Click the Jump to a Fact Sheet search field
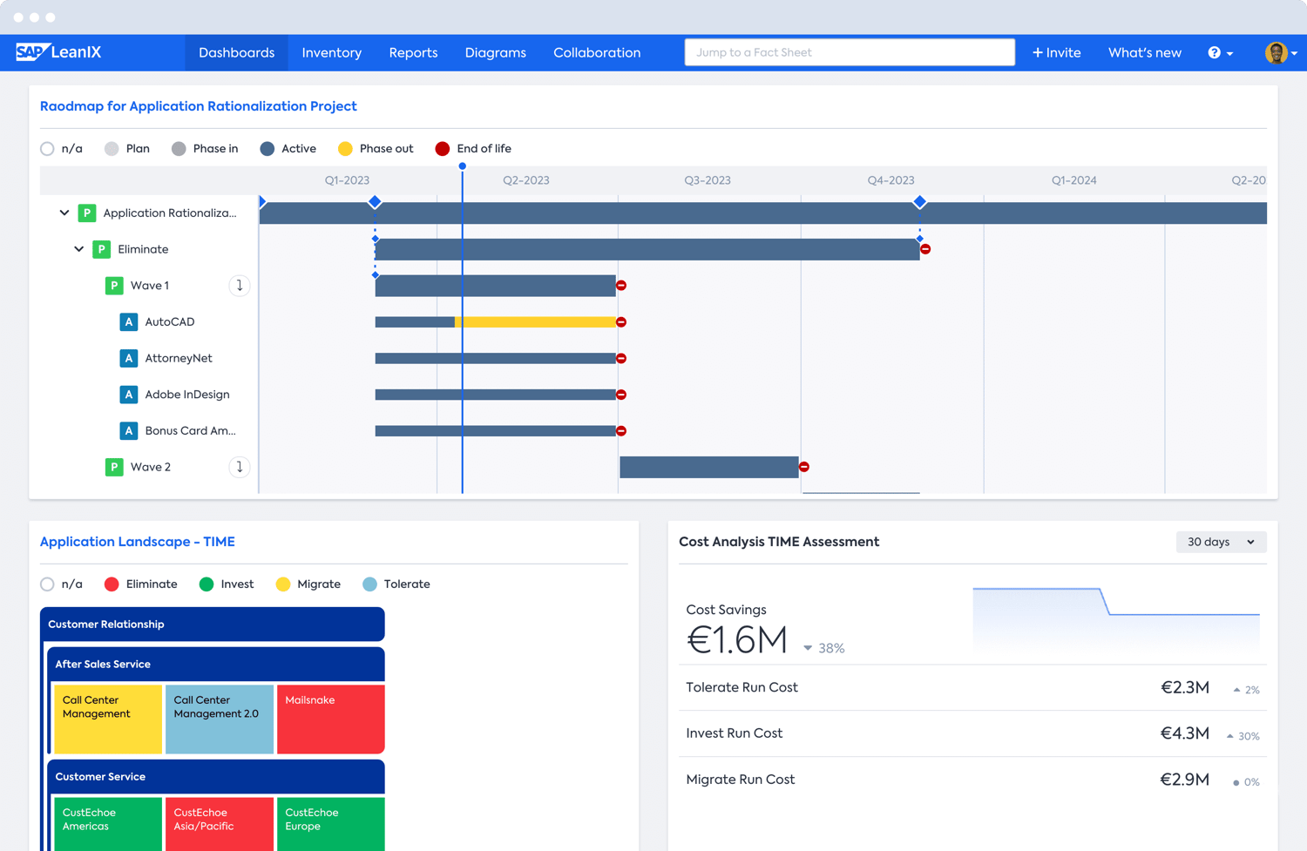The width and height of the screenshot is (1307, 851). pos(850,52)
